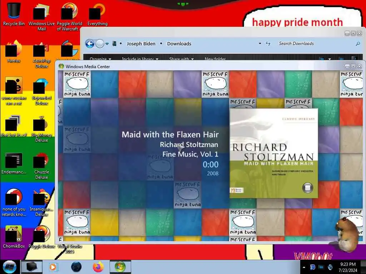The image size is (366, 274).
Task: Open the 'some russian ran a rat' desktop icon
Action: tap(14, 91)
